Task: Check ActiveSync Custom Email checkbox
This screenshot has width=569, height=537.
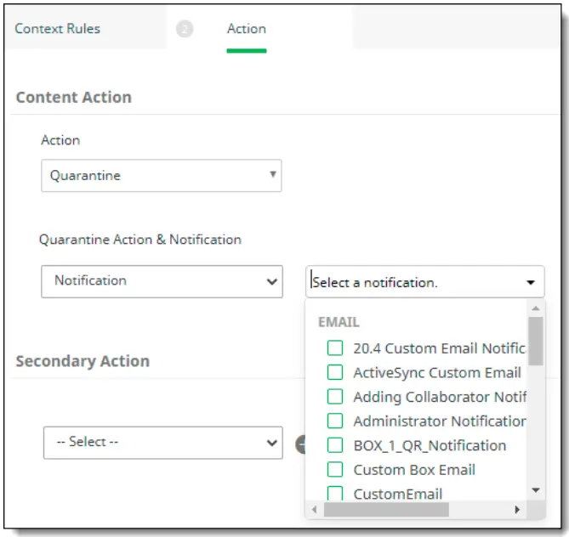Action: tap(334, 372)
